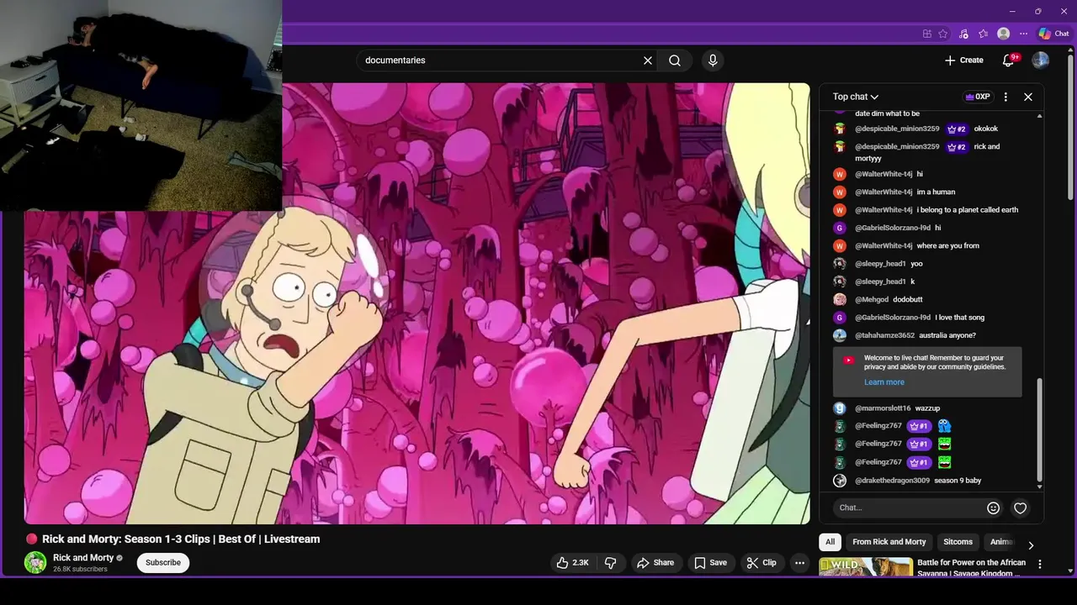Click the @Mehgod username in chat
The width and height of the screenshot is (1077, 605).
[872, 300]
